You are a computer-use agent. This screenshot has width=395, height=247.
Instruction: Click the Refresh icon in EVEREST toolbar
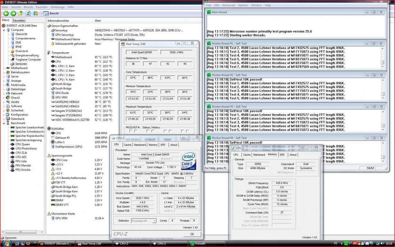(28, 13)
